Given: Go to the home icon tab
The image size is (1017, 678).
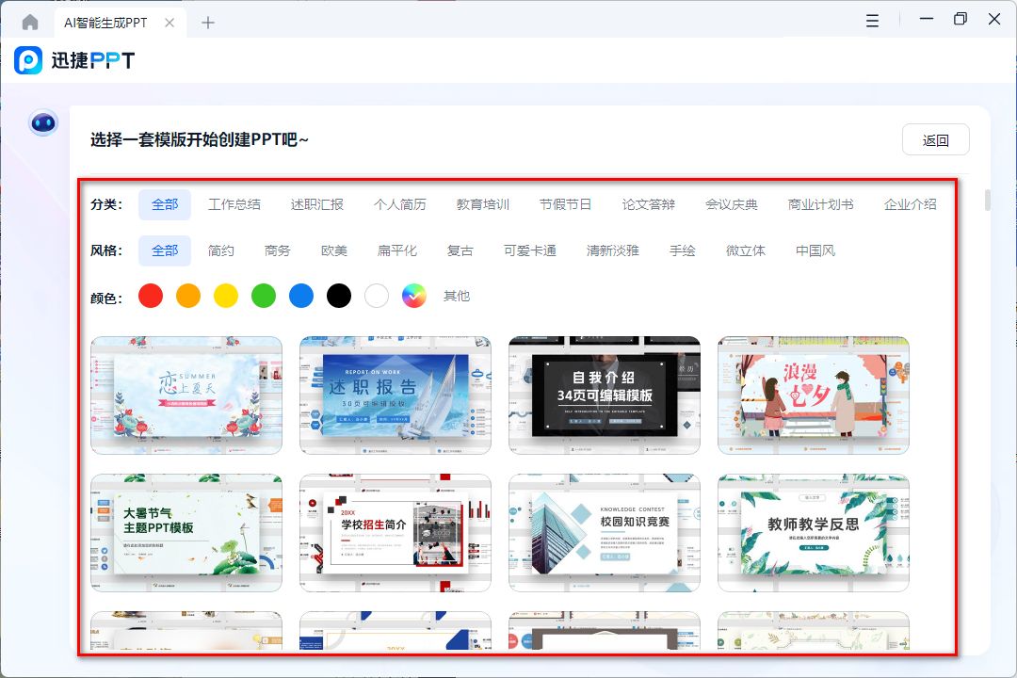Looking at the screenshot, I should coord(30,22).
